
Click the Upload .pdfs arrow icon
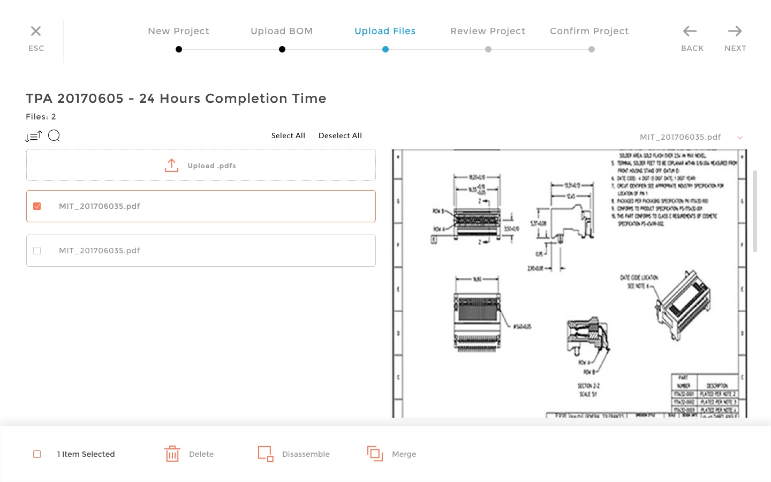pos(171,165)
